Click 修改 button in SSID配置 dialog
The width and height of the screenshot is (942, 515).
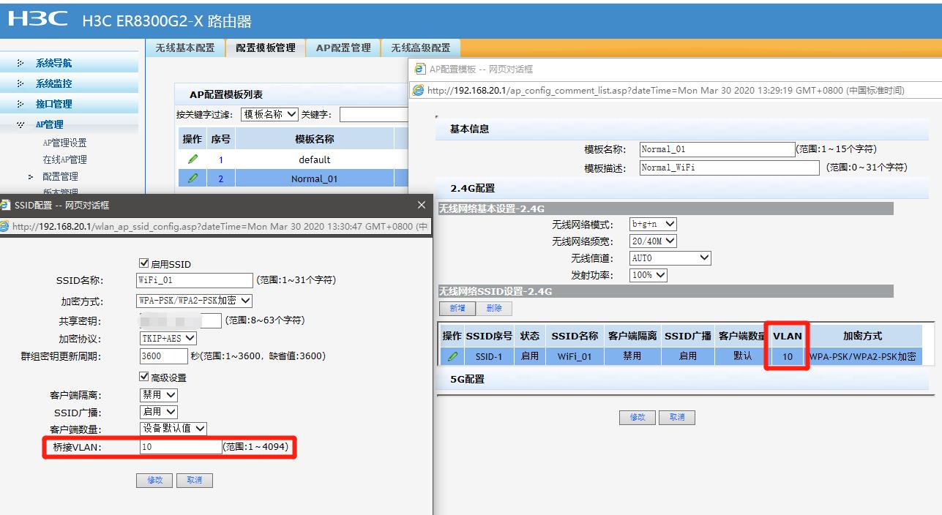coord(154,481)
